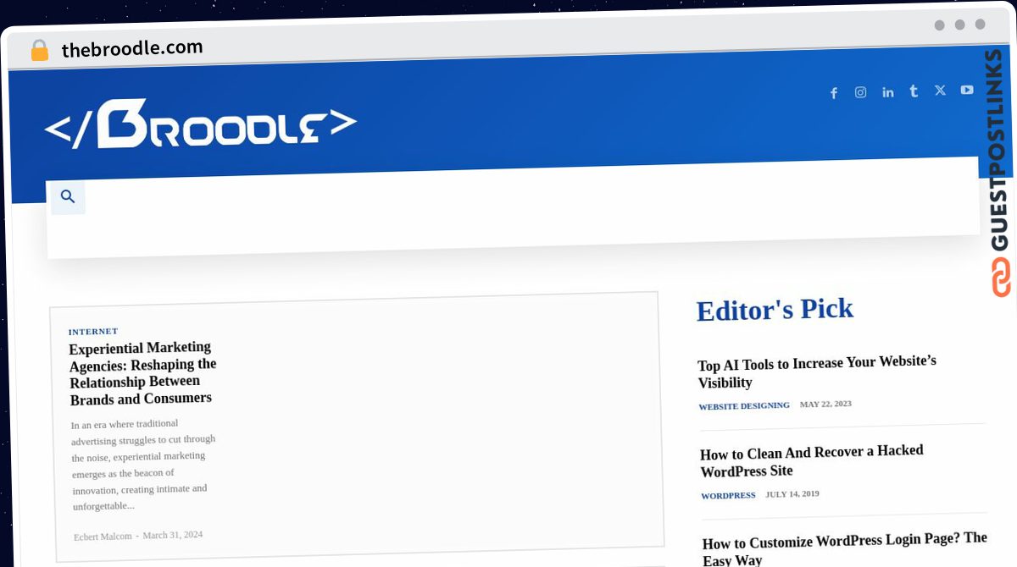Open the Facebook social icon

(834, 93)
